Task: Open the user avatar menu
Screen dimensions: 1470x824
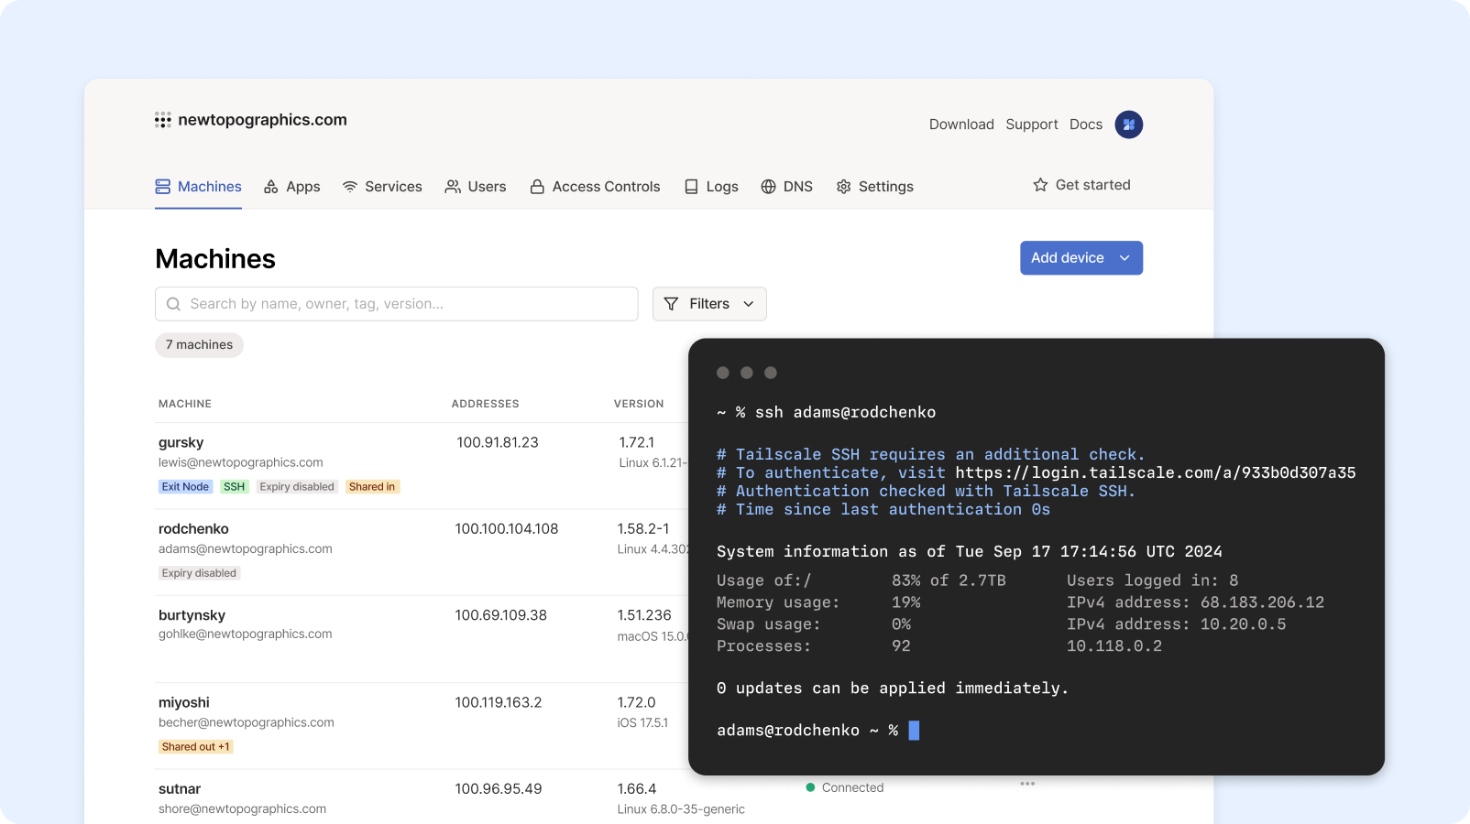Action: click(x=1128, y=125)
